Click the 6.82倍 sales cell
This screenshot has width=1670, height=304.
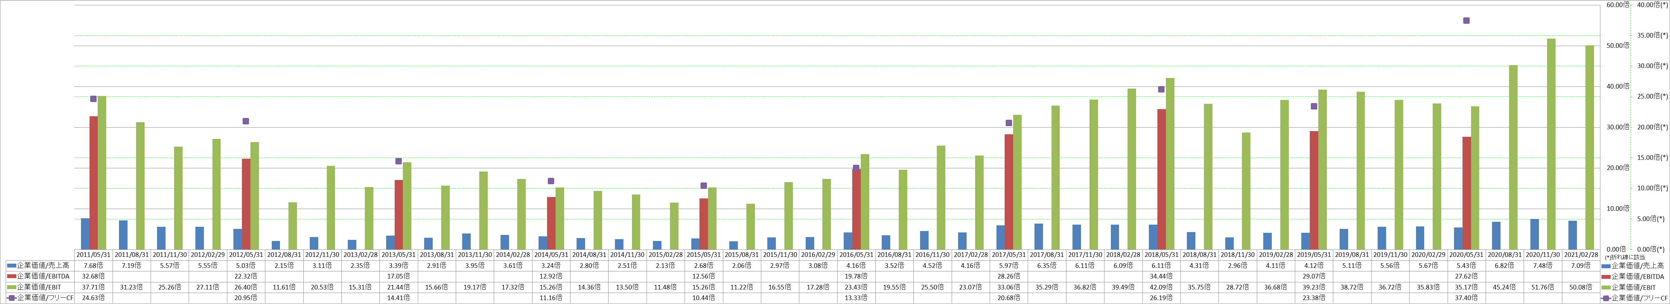click(x=1504, y=266)
